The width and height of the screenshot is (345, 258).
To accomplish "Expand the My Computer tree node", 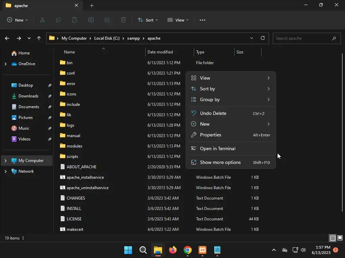I will pyautogui.click(x=5, y=161).
